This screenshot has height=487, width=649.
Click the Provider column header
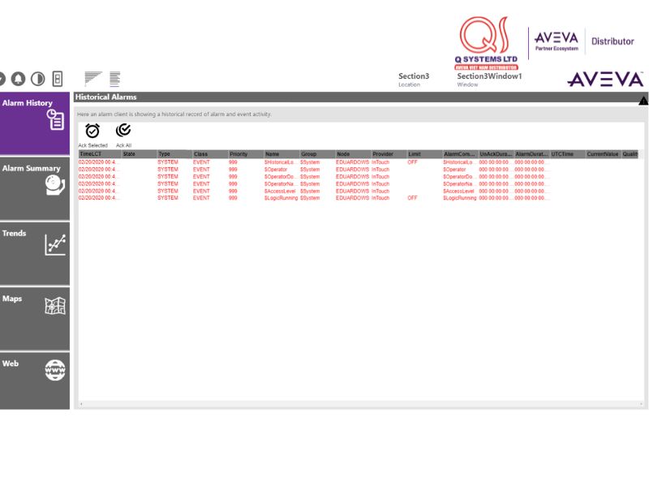(387, 154)
